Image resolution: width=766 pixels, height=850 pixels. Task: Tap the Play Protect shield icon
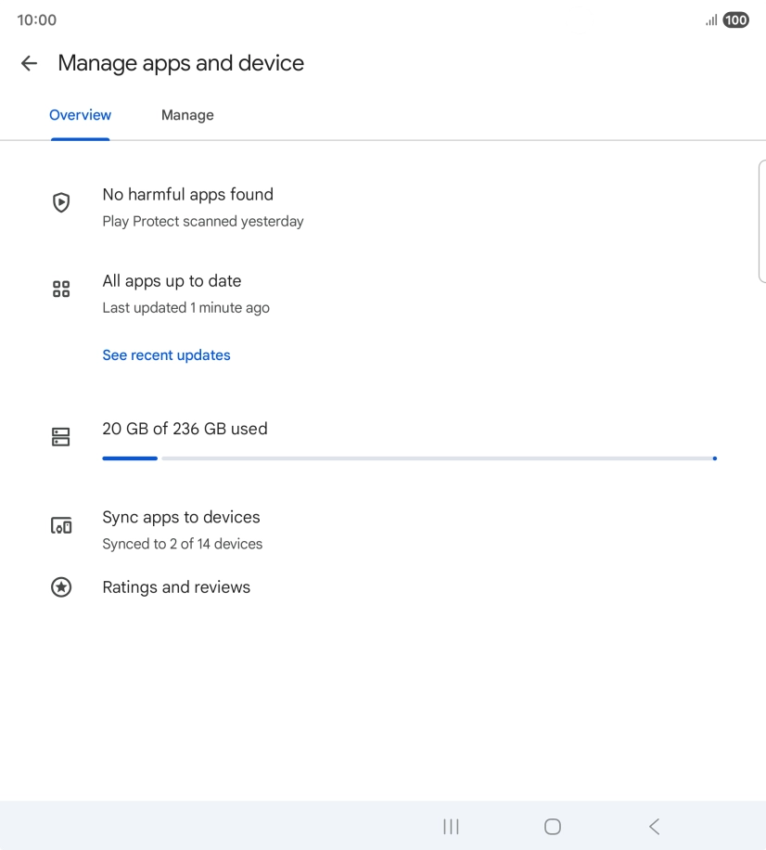click(x=61, y=202)
